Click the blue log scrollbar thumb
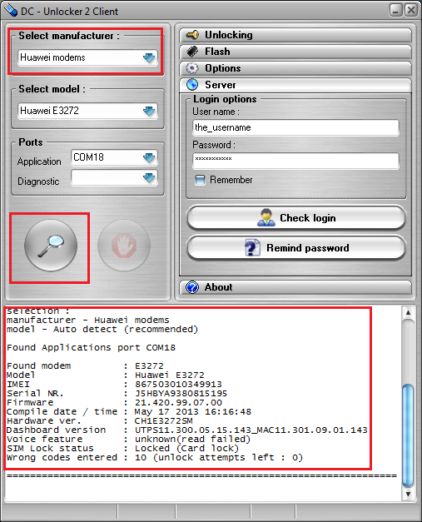 click(408, 435)
